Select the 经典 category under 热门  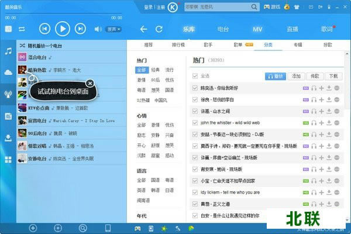tap(155, 70)
